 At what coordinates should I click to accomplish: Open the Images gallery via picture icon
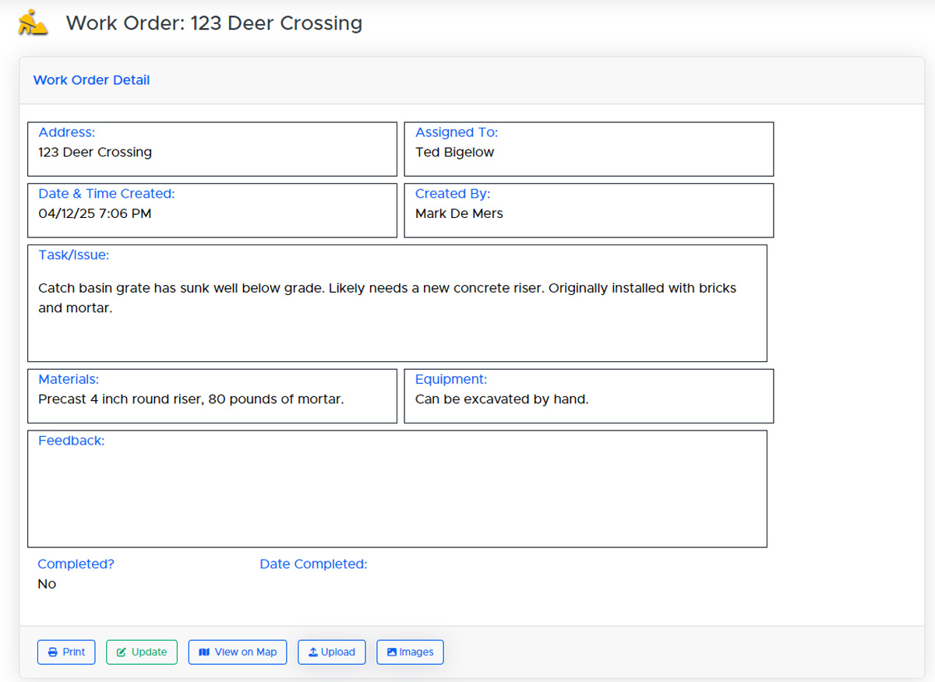[x=392, y=652]
